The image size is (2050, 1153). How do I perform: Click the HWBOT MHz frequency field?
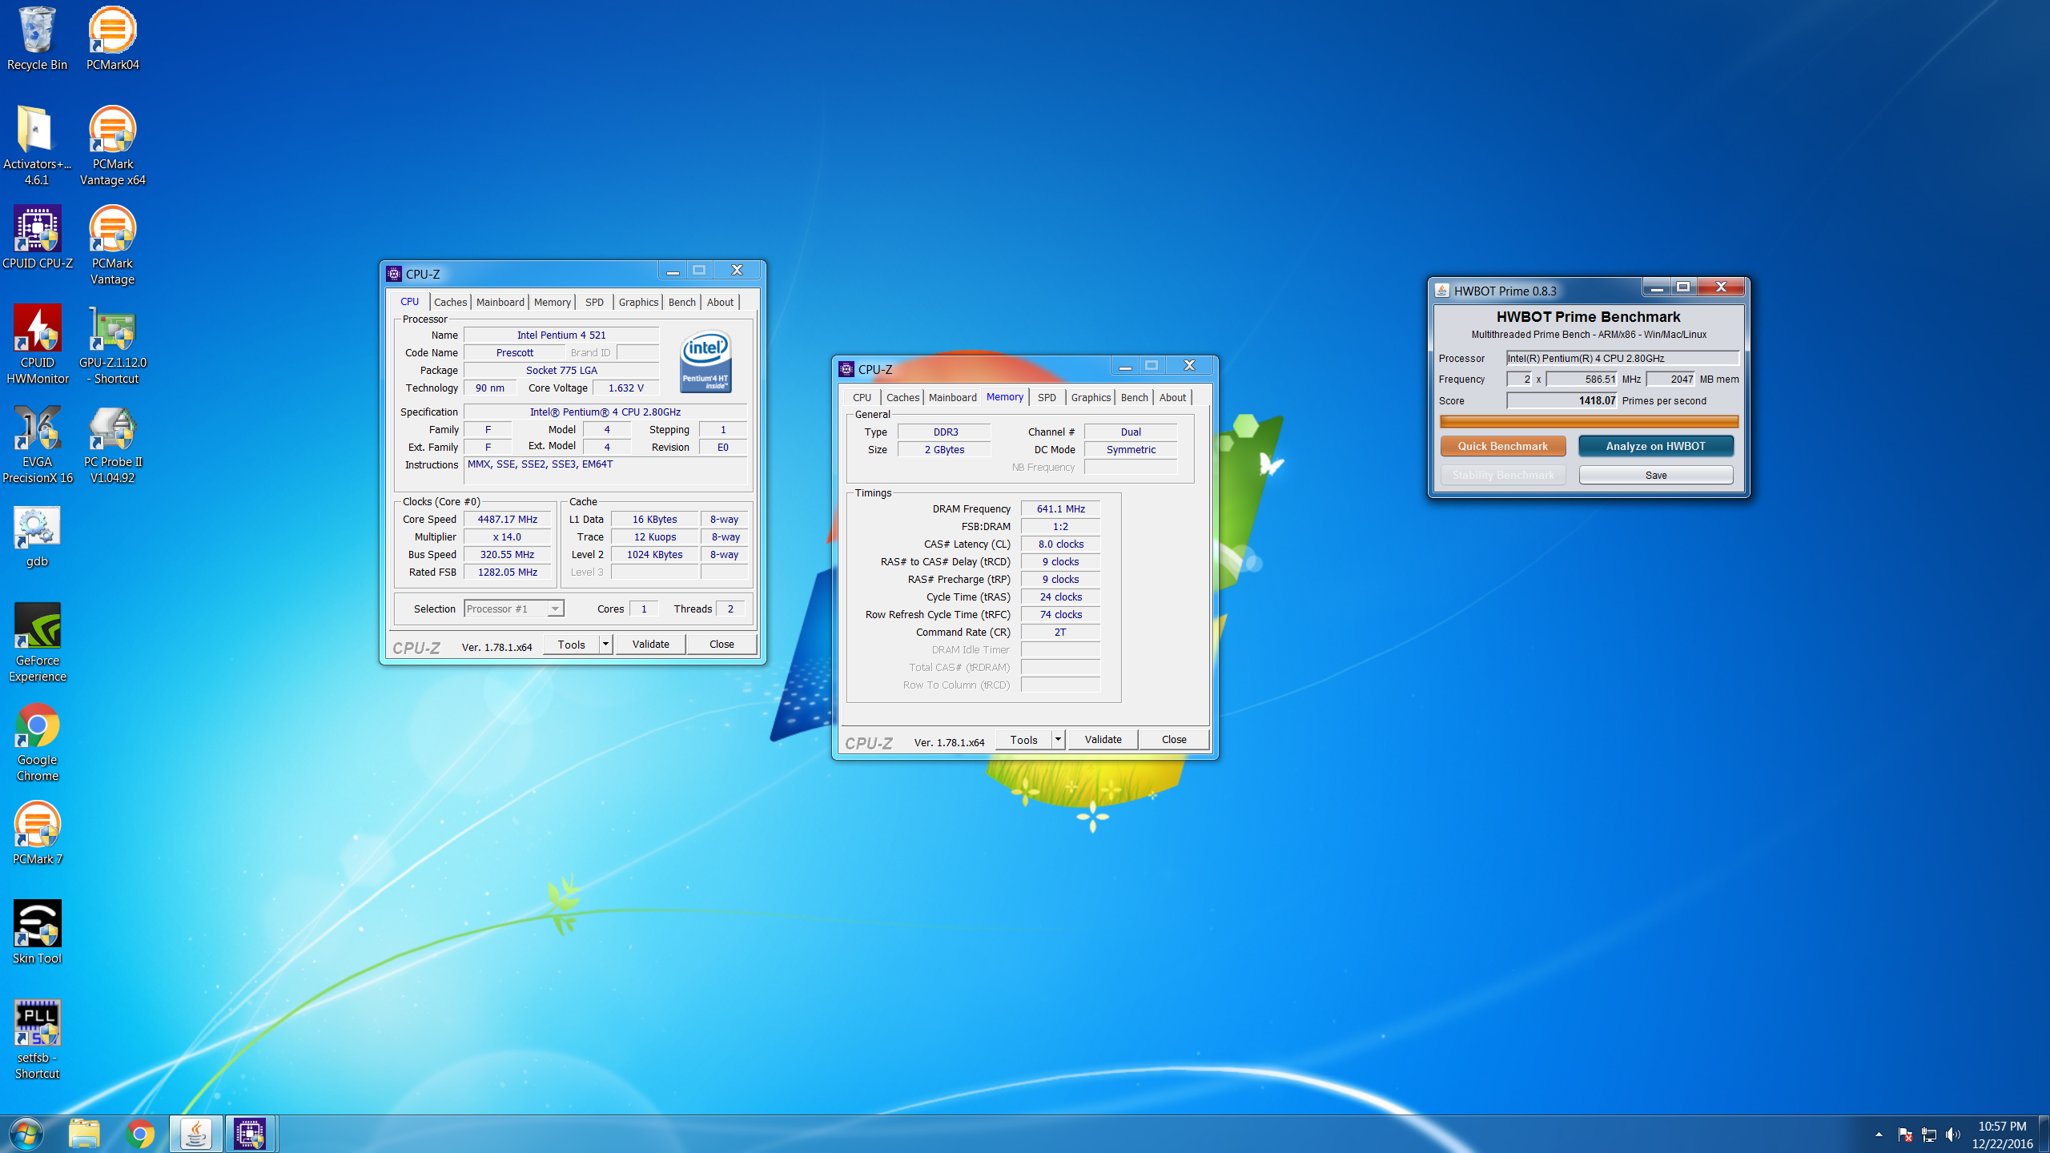click(x=1582, y=379)
